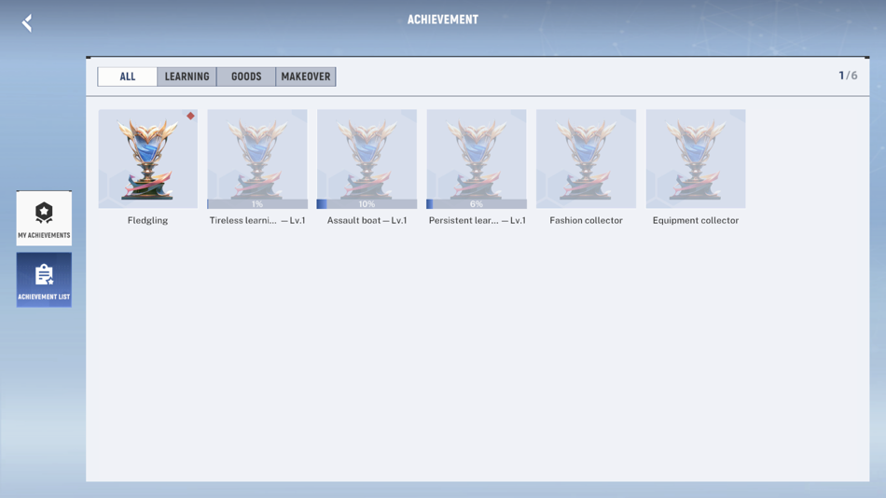This screenshot has height=498, width=886.
Task: Open the Equipment collector trophy card
Action: point(696,159)
